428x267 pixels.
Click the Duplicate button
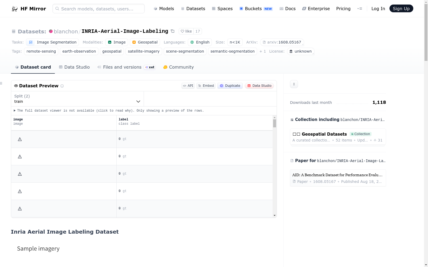[x=230, y=86]
